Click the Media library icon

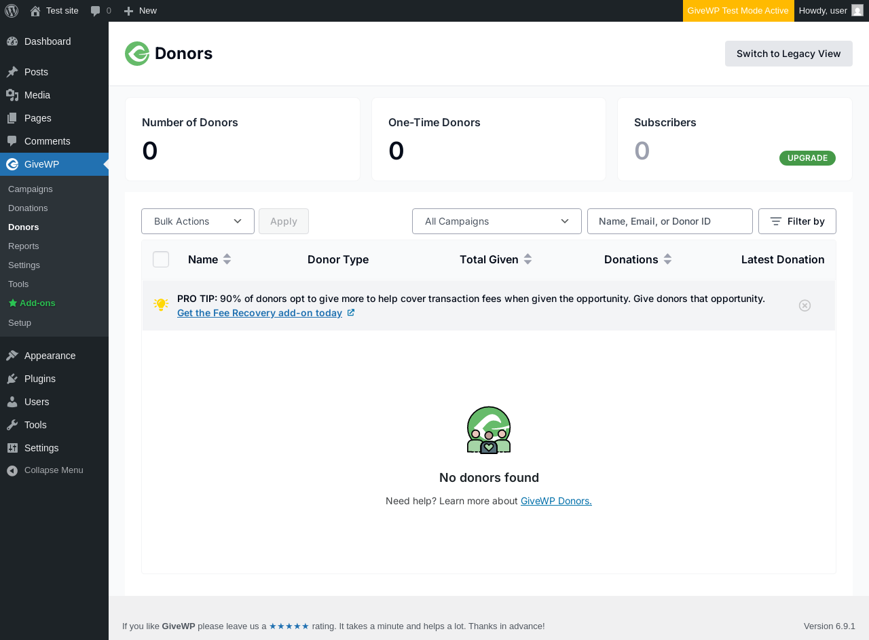12,95
